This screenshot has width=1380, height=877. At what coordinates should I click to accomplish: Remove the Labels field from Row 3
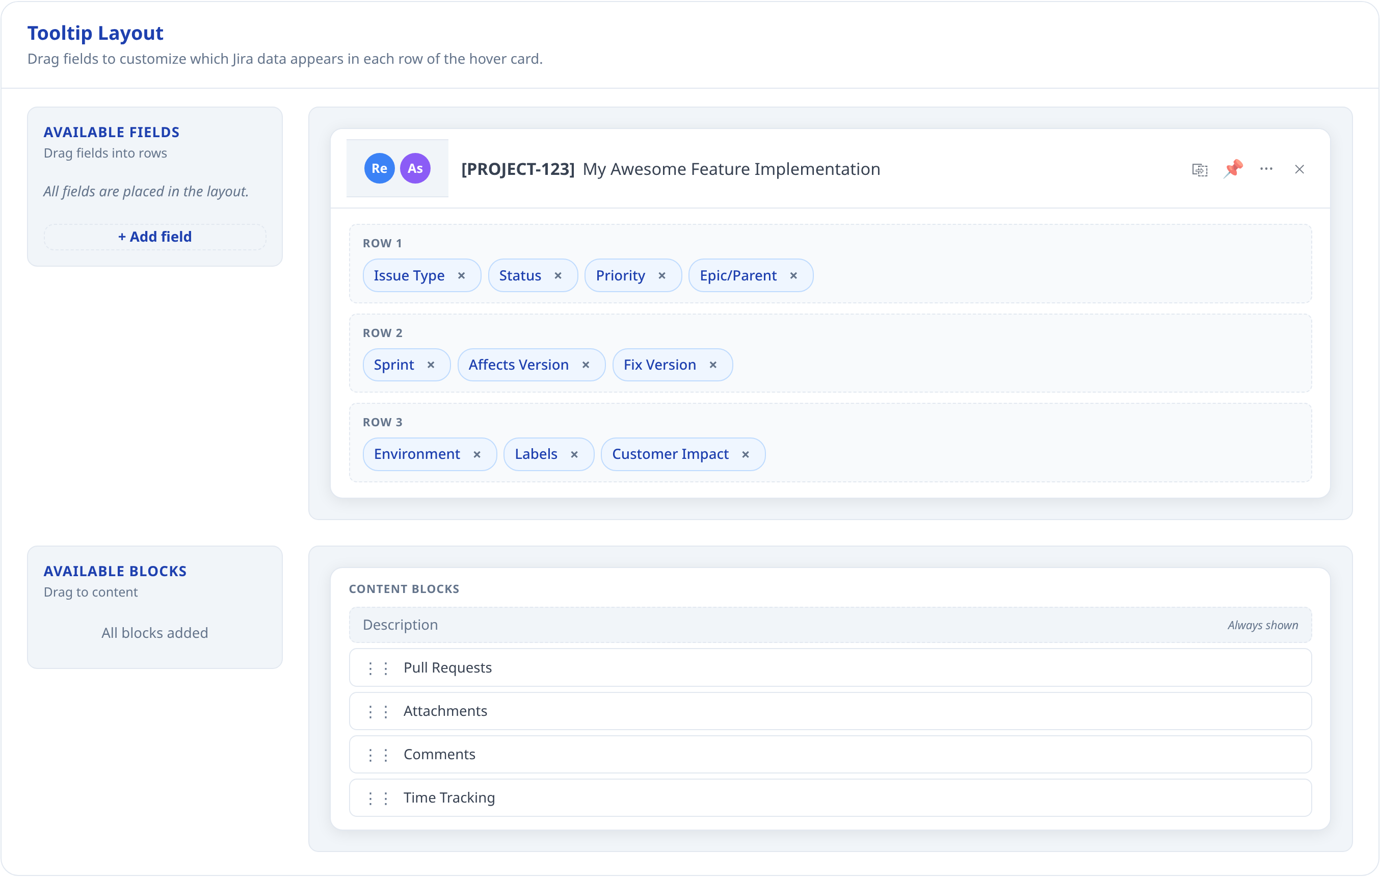[x=575, y=454]
